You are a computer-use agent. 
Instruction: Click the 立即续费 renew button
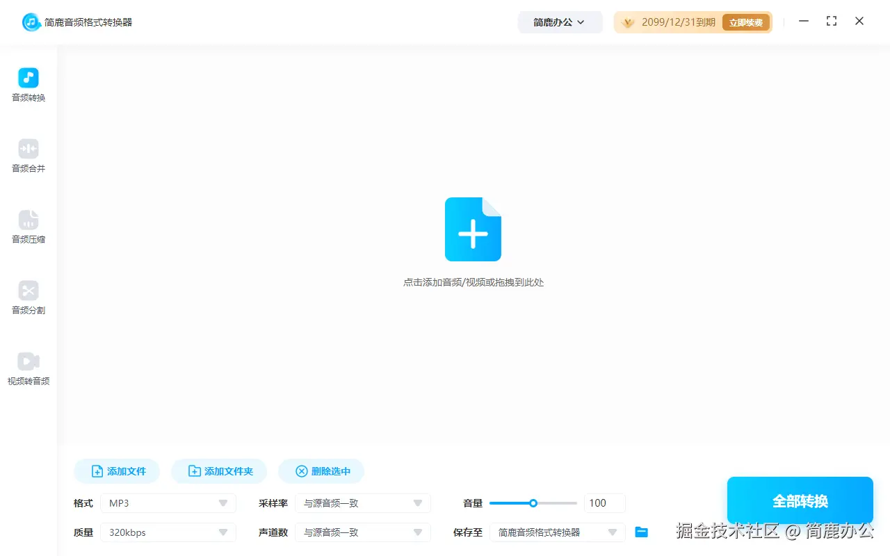click(746, 22)
